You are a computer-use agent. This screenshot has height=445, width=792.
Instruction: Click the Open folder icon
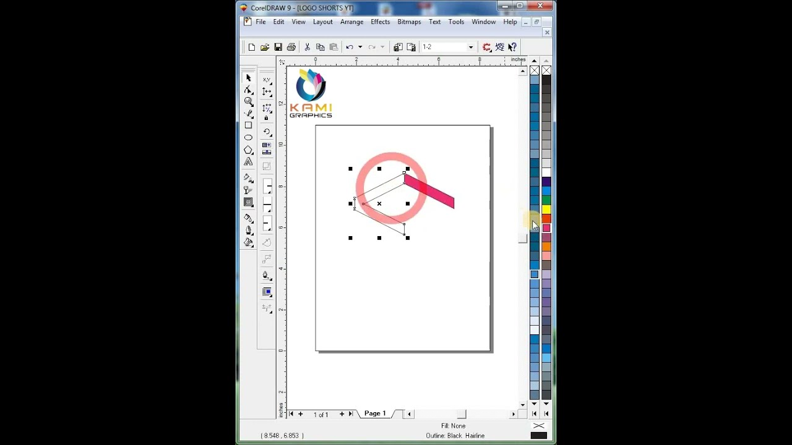pyautogui.click(x=265, y=47)
